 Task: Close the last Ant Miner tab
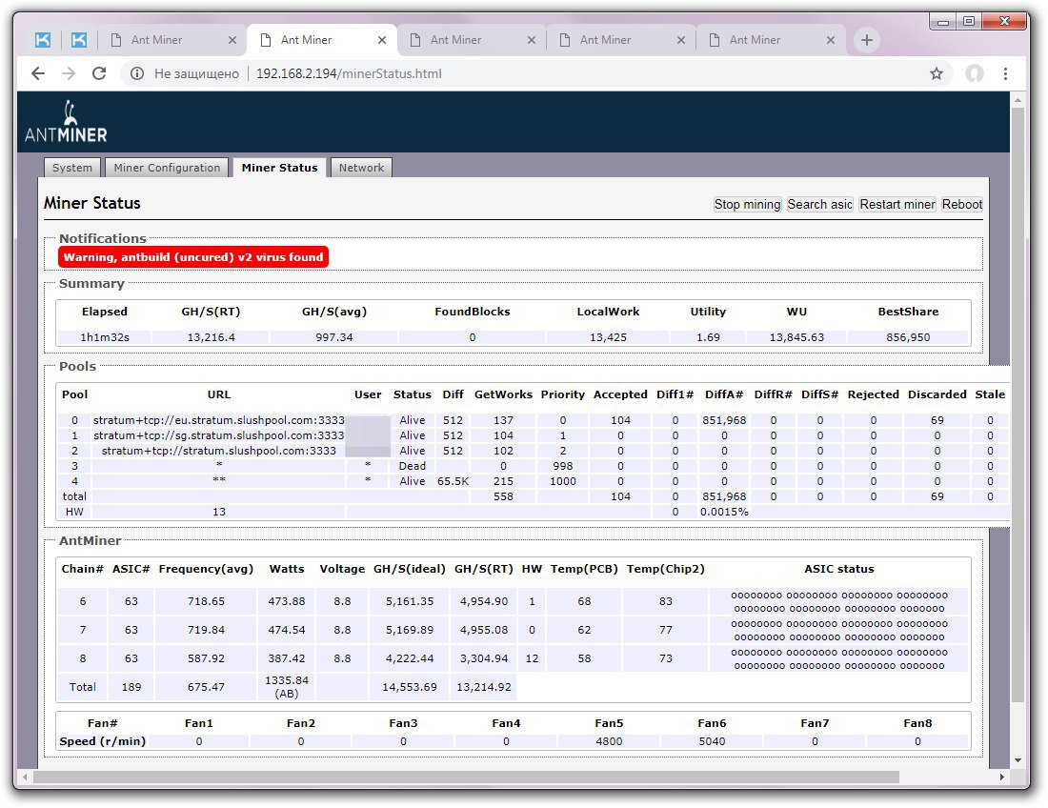(x=830, y=40)
